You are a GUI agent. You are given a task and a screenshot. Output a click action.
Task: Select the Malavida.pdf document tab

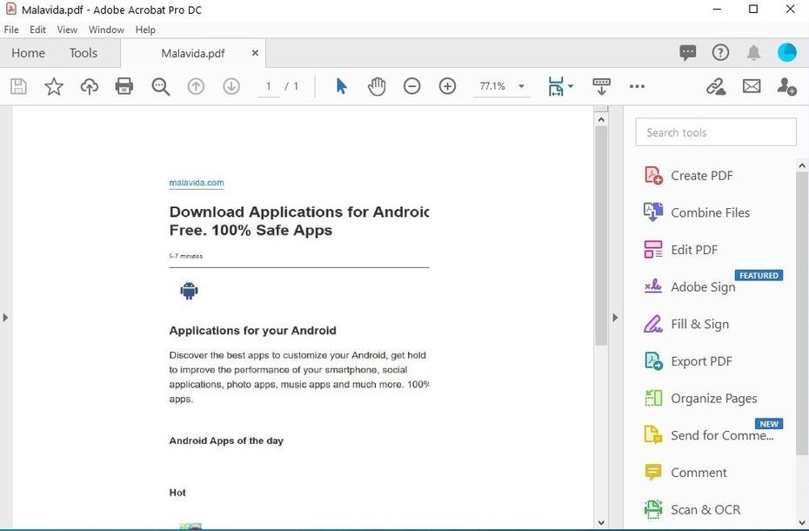point(193,53)
